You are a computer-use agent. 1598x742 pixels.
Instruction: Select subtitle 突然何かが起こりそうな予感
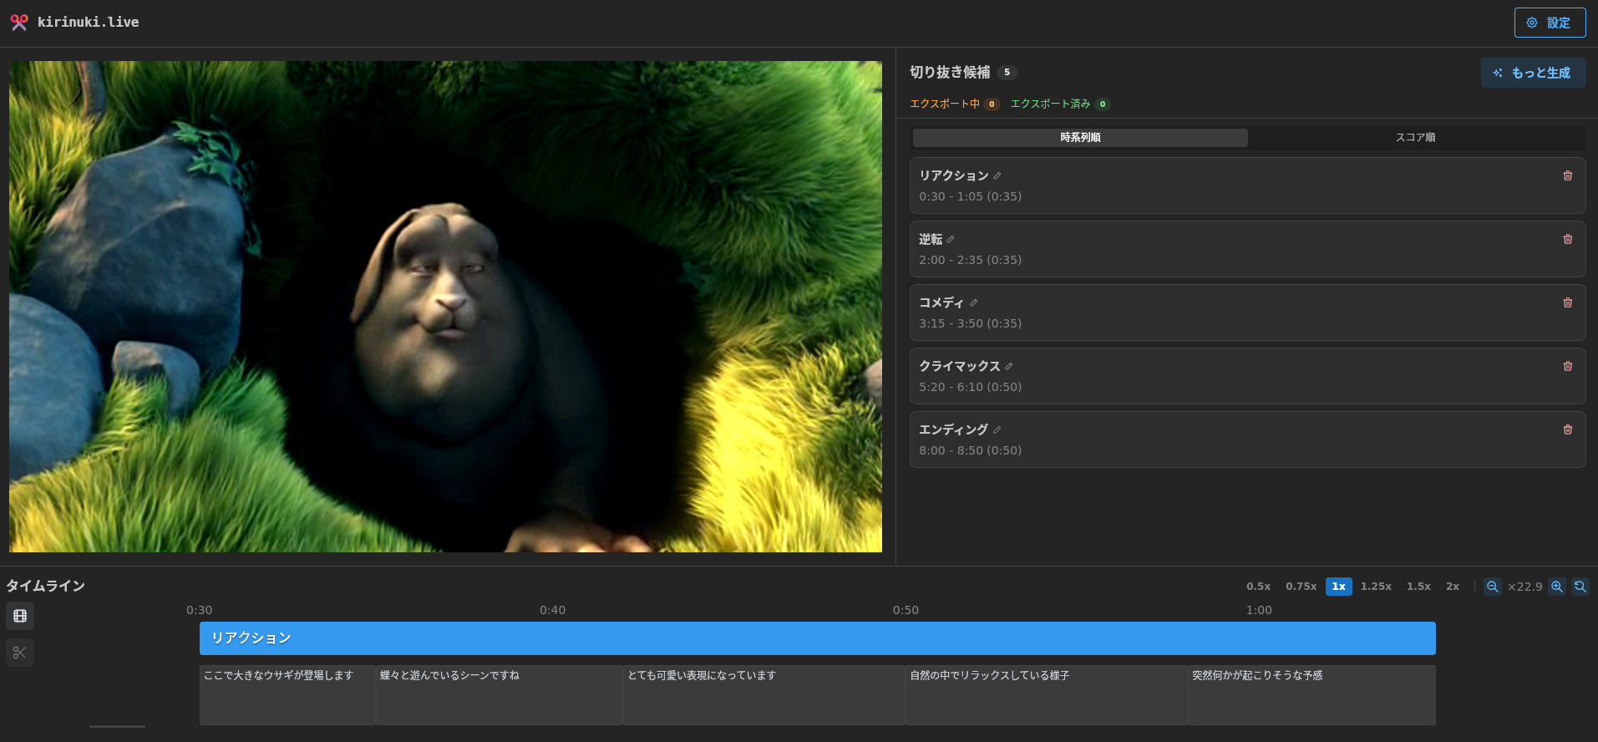click(1312, 694)
